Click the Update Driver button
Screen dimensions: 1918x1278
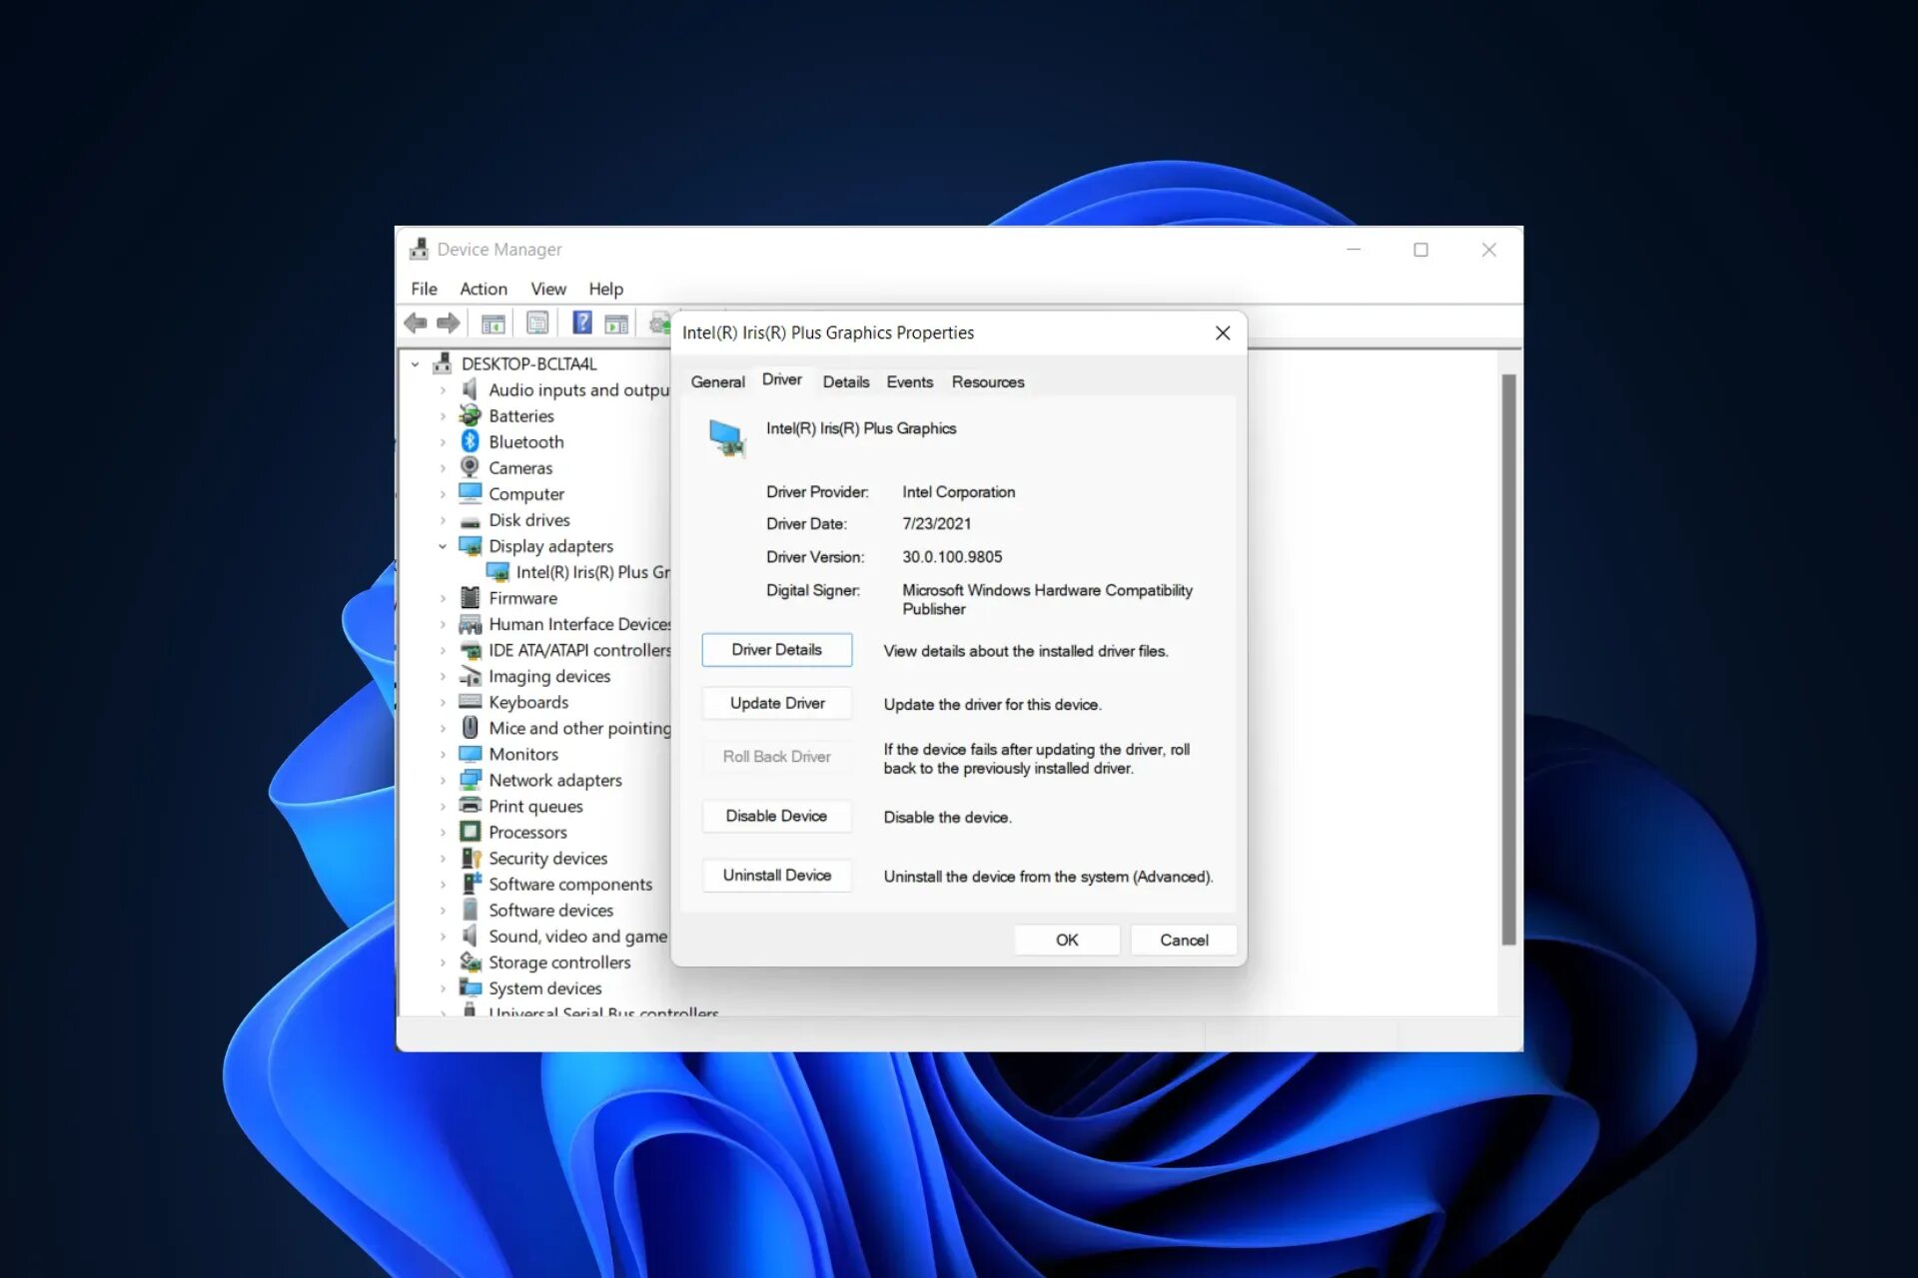pyautogui.click(x=776, y=703)
